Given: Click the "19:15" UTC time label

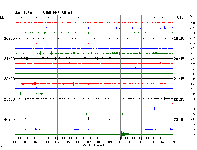Looking at the screenshot, I should tap(179, 39).
